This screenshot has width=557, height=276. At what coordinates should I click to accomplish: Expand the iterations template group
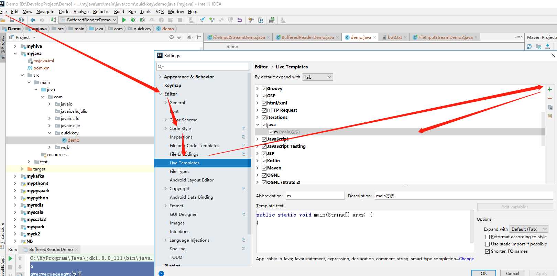[258, 118]
